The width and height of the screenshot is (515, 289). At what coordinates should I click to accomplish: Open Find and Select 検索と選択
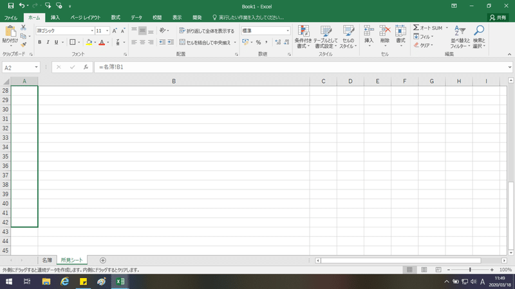pos(479,37)
